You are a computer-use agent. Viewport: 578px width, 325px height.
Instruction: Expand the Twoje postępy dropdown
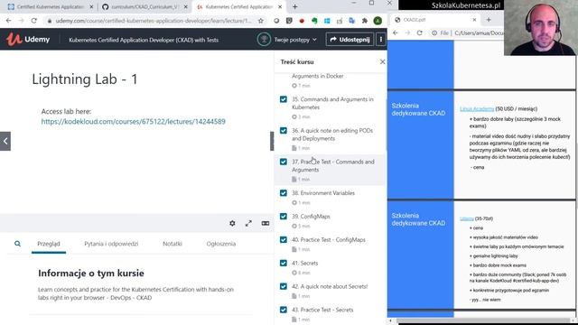[x=295, y=40]
